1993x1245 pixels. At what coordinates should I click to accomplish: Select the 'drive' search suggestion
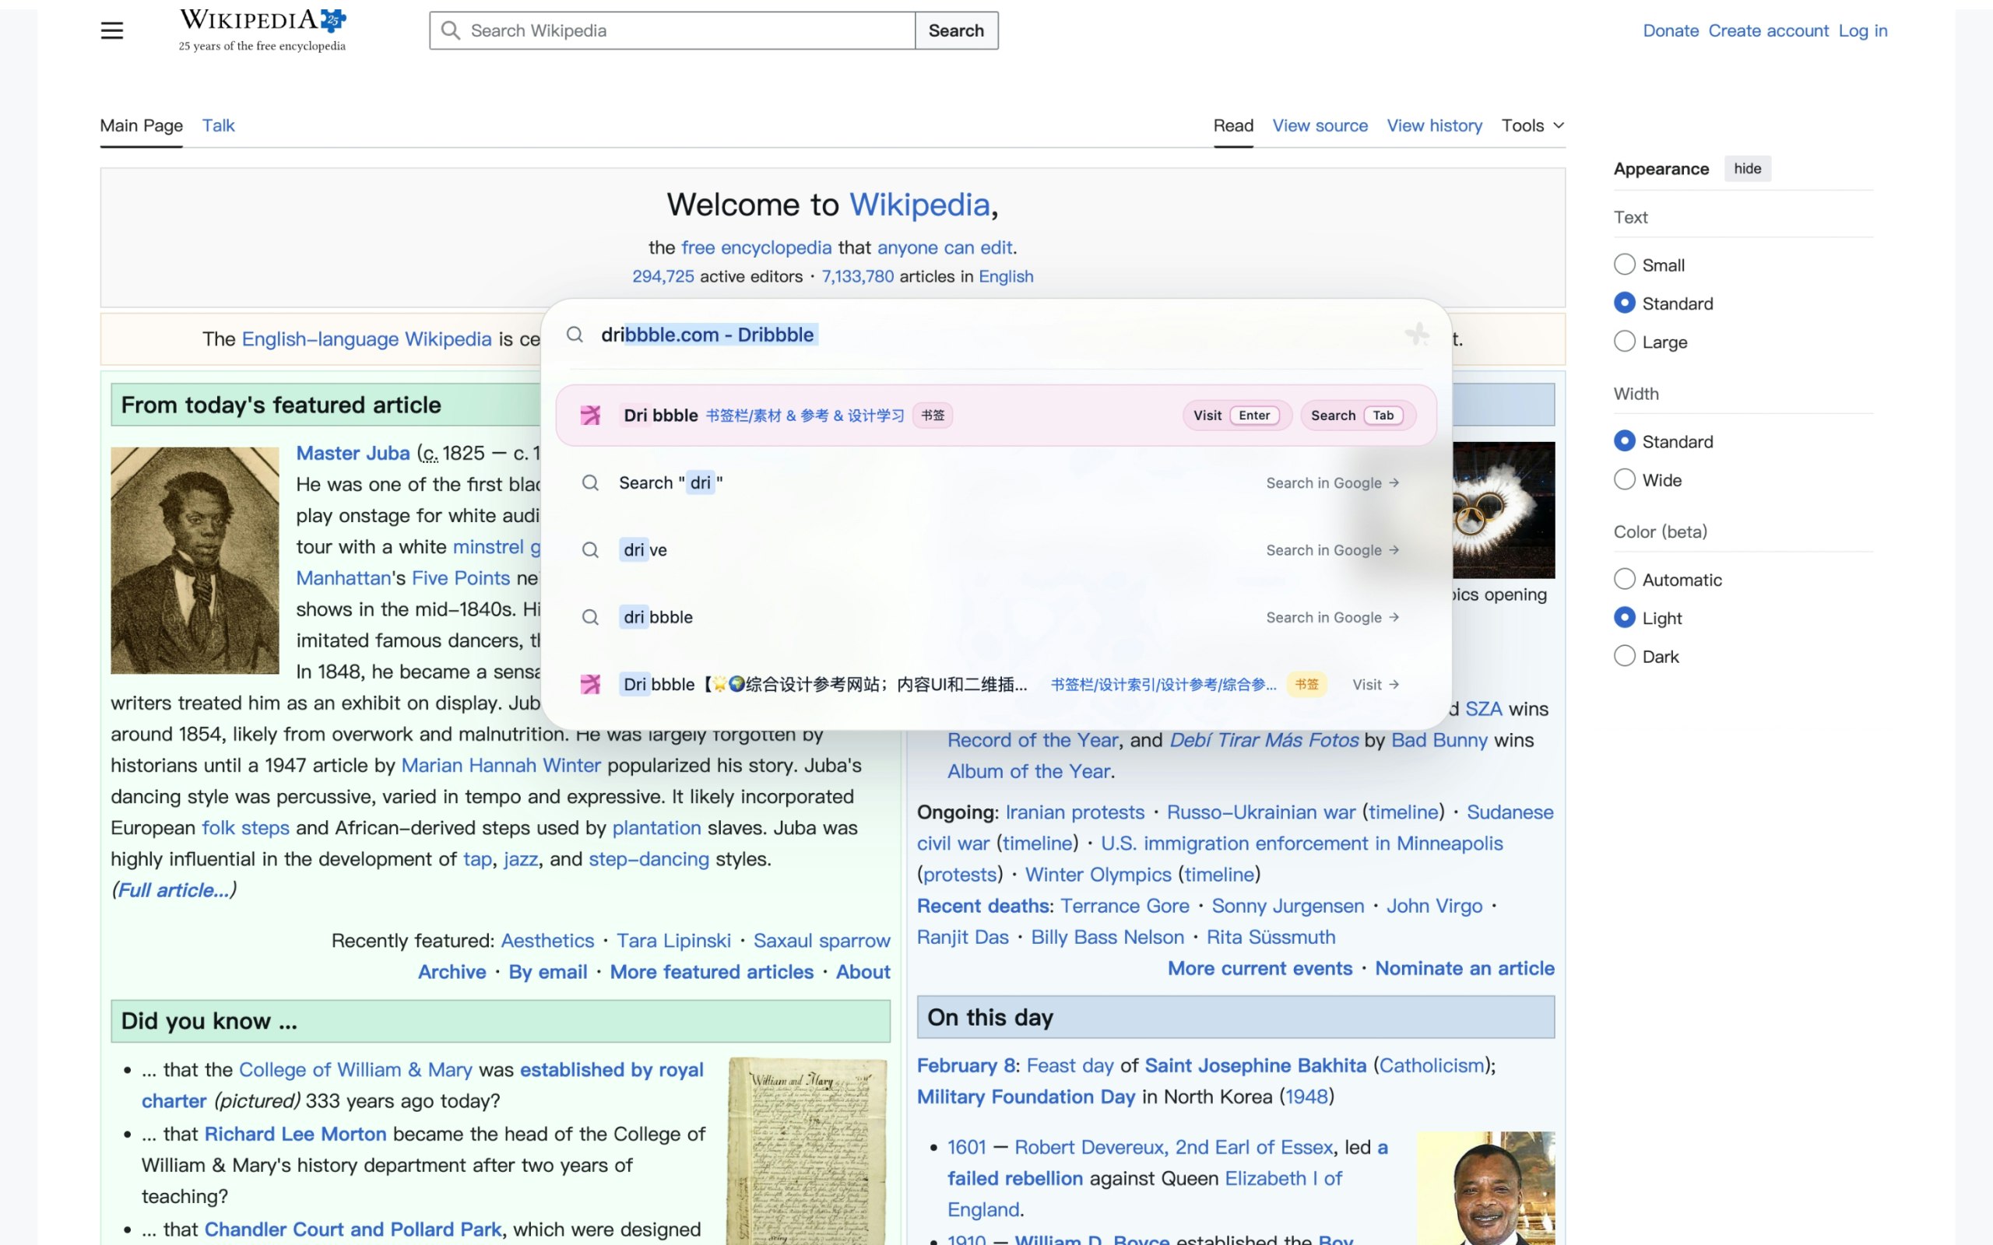coord(996,550)
